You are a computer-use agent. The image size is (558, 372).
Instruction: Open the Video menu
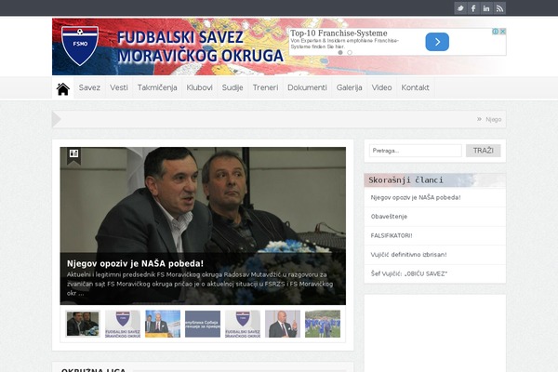[381, 87]
